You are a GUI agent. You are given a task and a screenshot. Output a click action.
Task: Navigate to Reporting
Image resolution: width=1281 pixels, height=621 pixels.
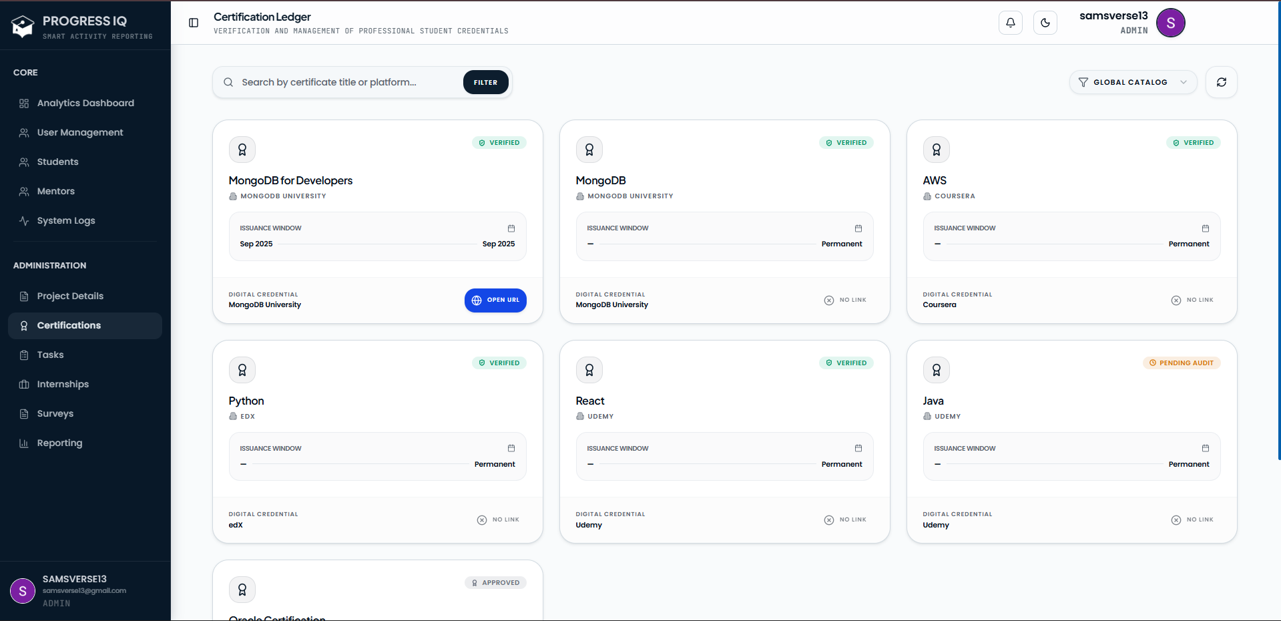[85, 443]
